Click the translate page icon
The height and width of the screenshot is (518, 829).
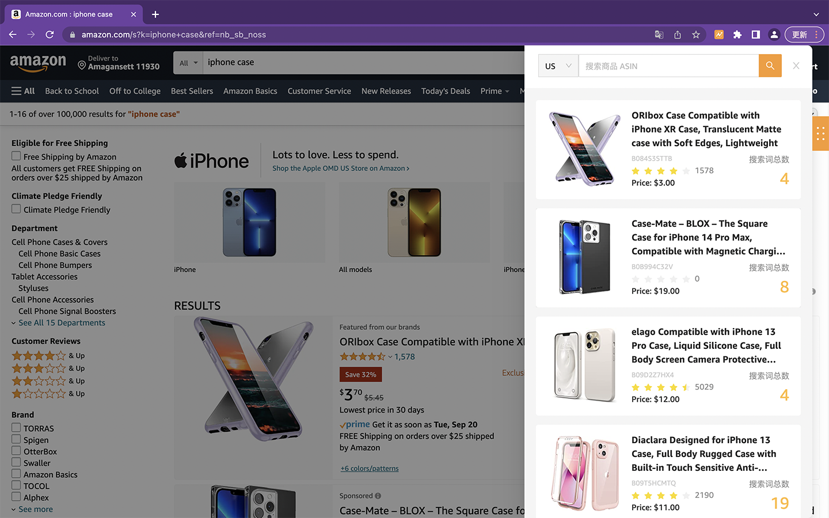(x=659, y=35)
